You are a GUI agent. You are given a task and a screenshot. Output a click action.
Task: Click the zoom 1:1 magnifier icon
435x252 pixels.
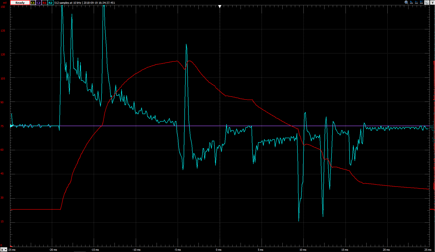coord(406,2)
